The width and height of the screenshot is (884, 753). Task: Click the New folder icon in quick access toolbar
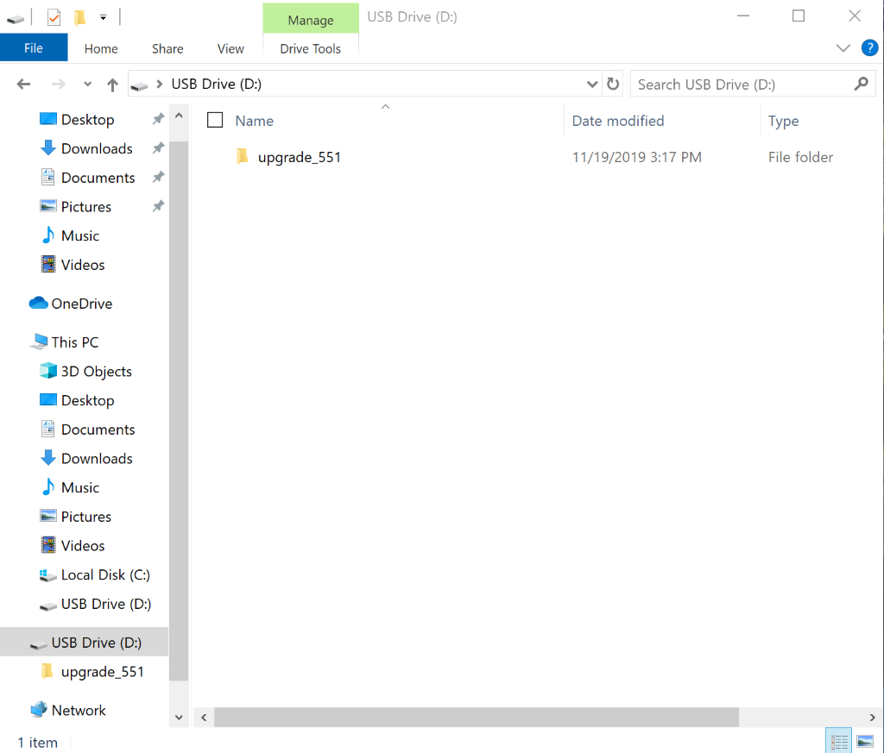click(x=80, y=17)
